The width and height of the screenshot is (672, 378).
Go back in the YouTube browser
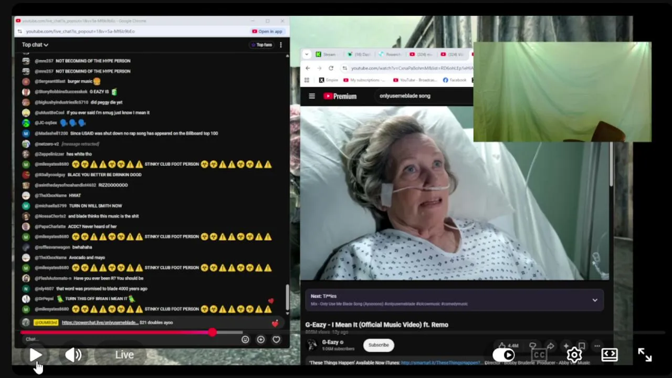coord(308,68)
